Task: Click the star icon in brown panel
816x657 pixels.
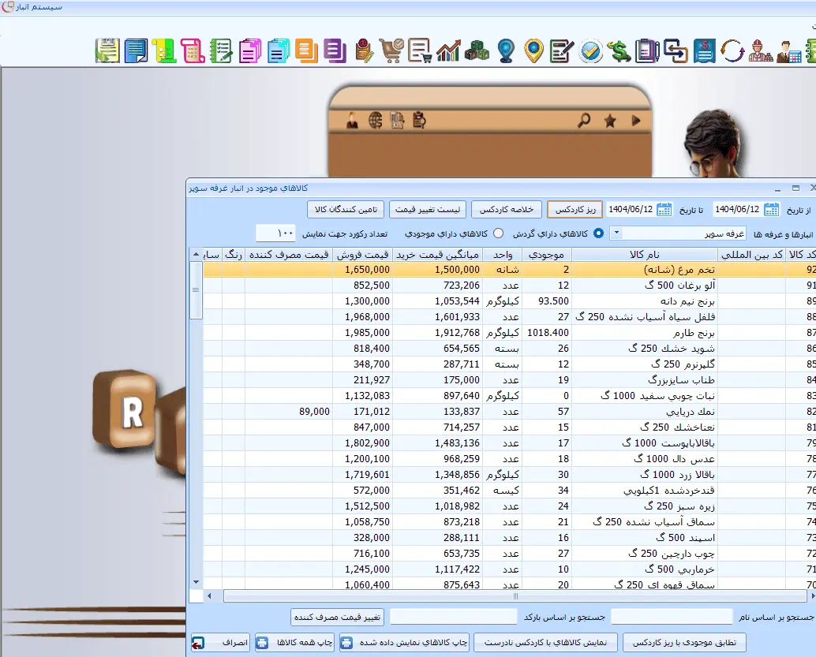Action: (609, 121)
